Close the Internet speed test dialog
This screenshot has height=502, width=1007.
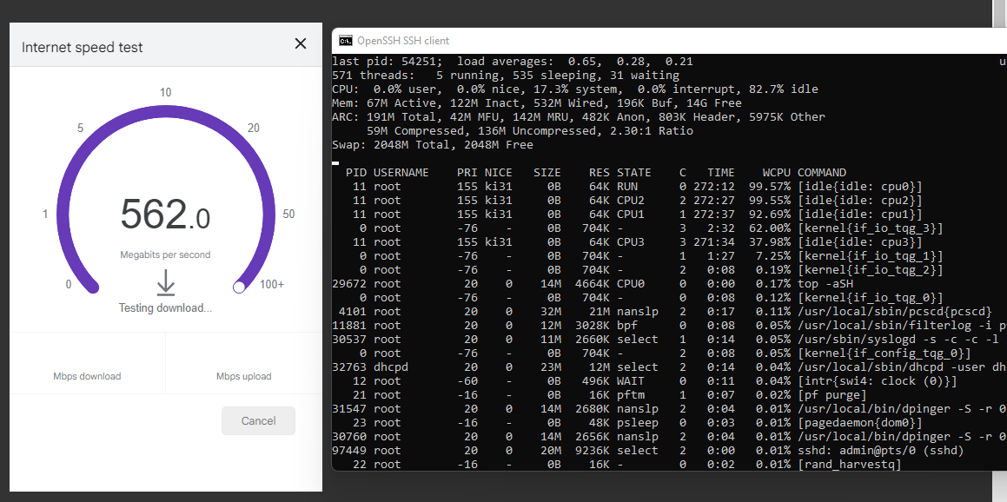(x=300, y=43)
